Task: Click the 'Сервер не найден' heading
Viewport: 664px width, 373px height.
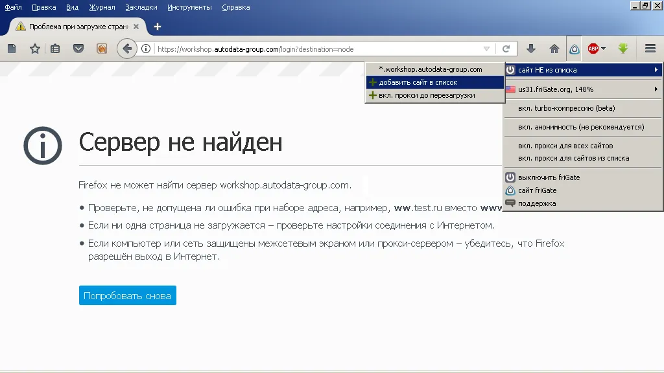Action: (x=180, y=142)
